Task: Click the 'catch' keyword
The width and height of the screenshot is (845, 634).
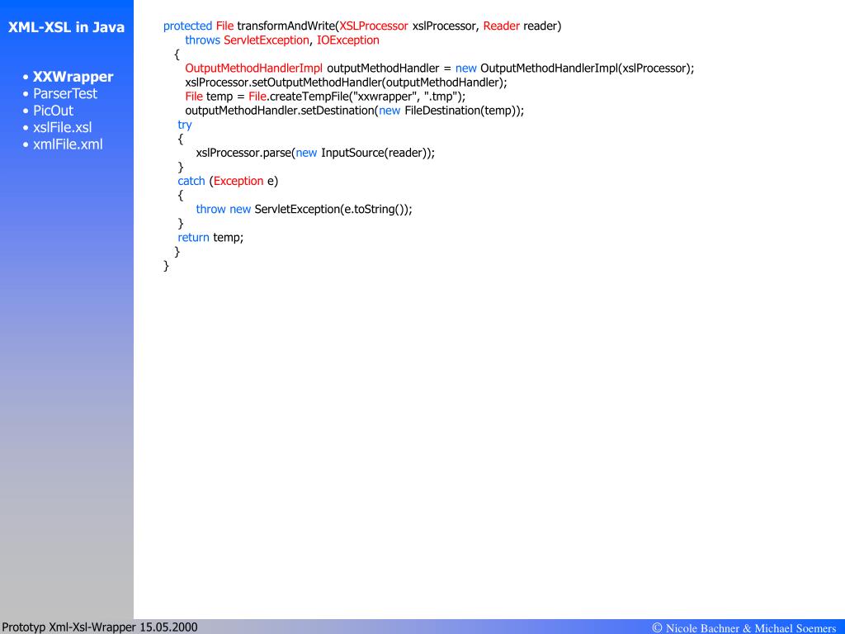Action: (191, 181)
